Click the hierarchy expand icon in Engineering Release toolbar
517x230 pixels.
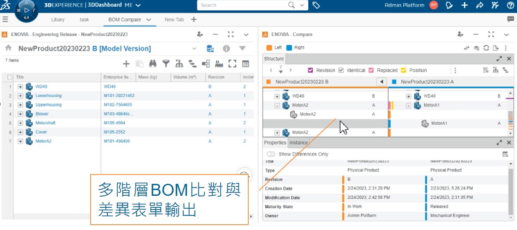[179, 63]
